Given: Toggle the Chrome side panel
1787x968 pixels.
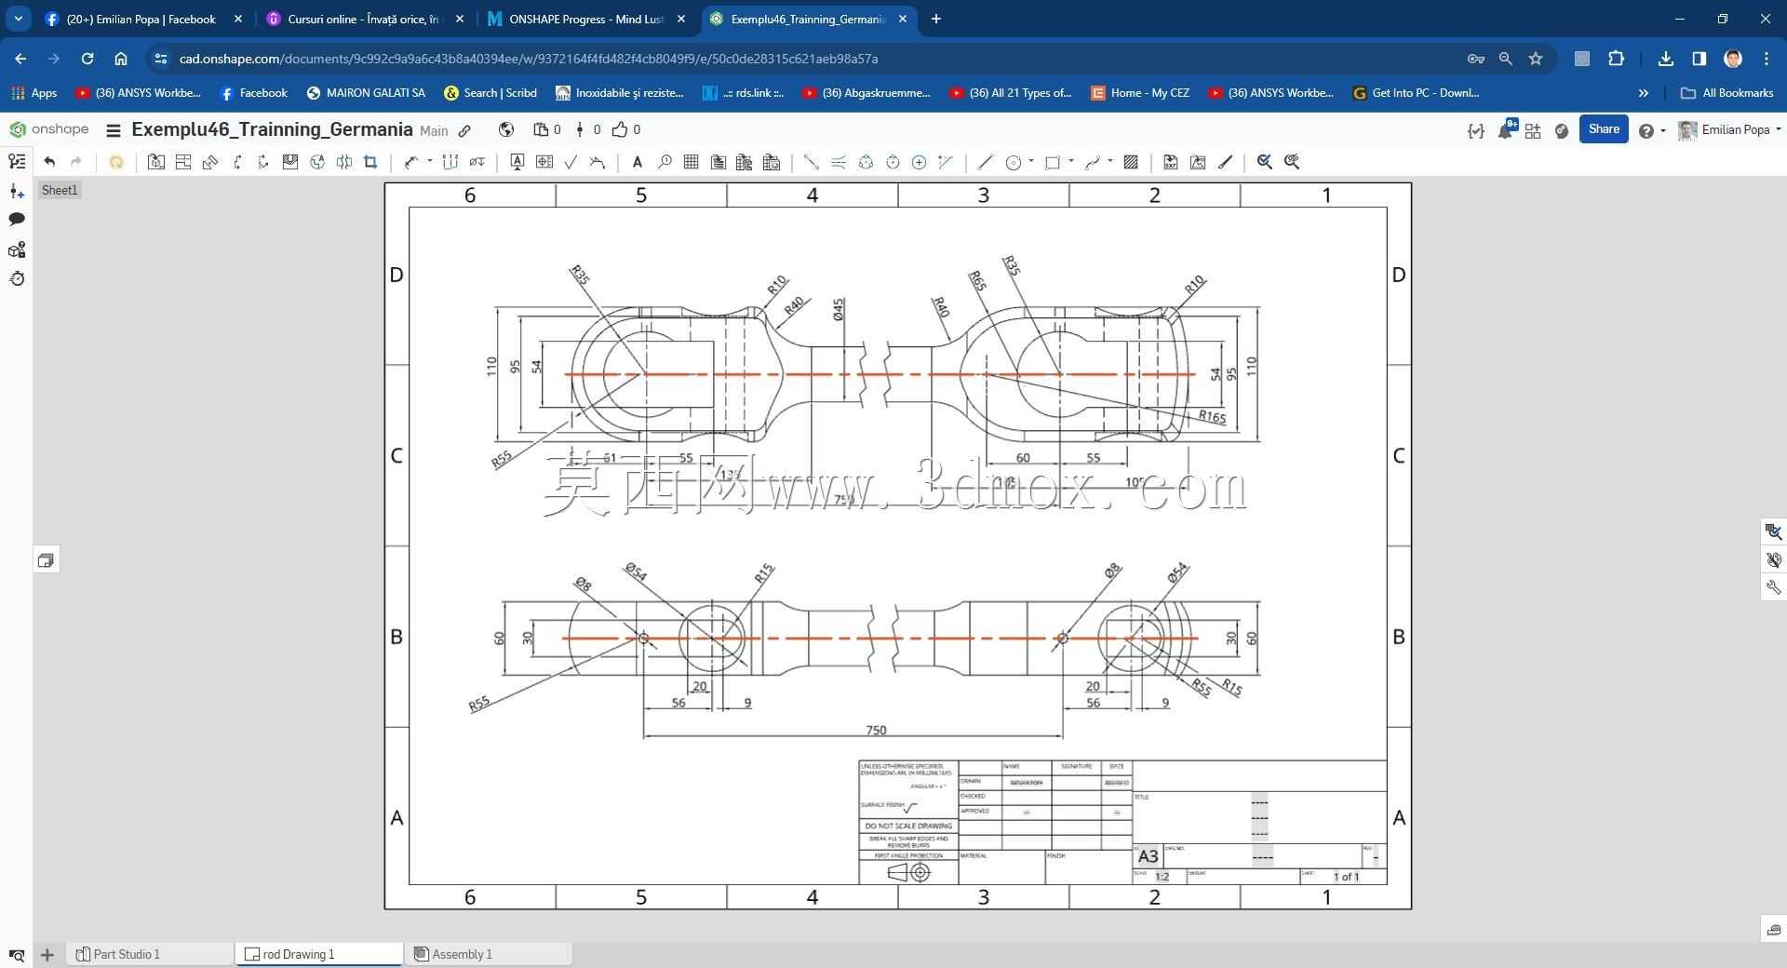Looking at the screenshot, I should [x=1700, y=59].
